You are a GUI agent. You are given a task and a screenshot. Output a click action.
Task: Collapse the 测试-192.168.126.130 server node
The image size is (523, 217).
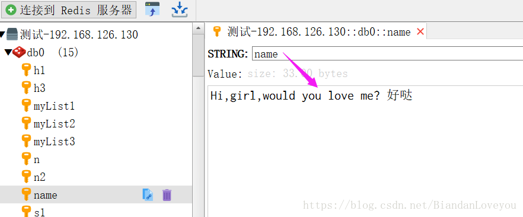pyautogui.click(x=2, y=34)
